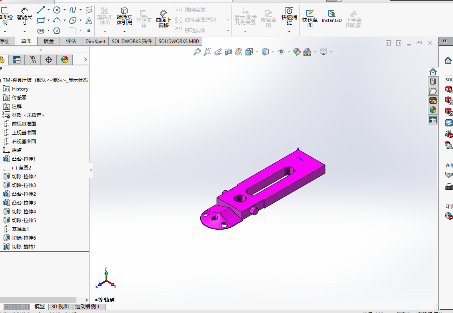Select the sketch Text tool

(x=89, y=20)
